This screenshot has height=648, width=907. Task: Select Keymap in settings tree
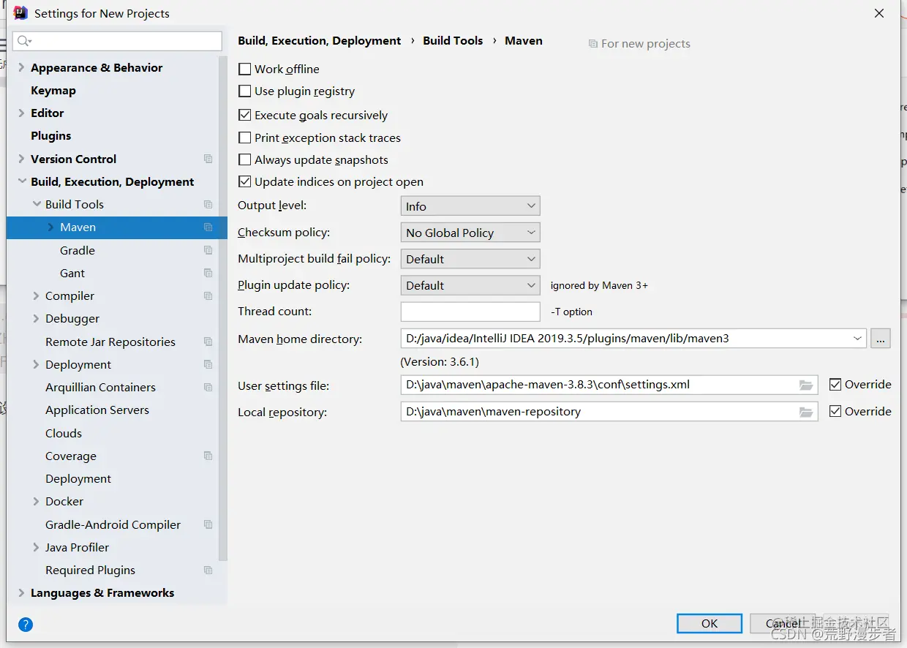53,91
